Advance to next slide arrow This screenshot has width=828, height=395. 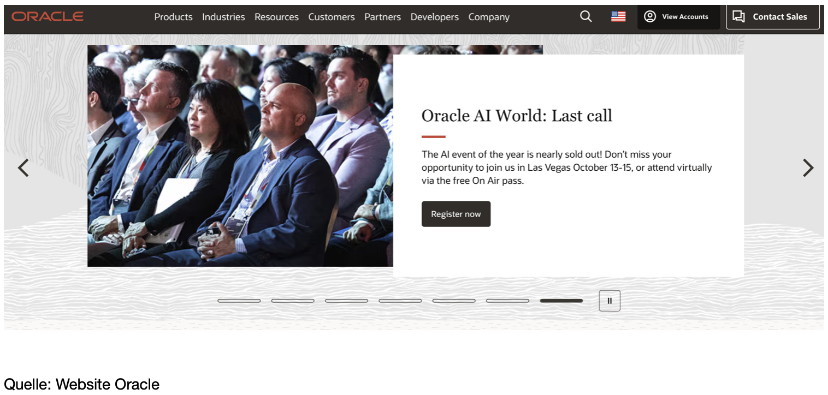(x=808, y=167)
